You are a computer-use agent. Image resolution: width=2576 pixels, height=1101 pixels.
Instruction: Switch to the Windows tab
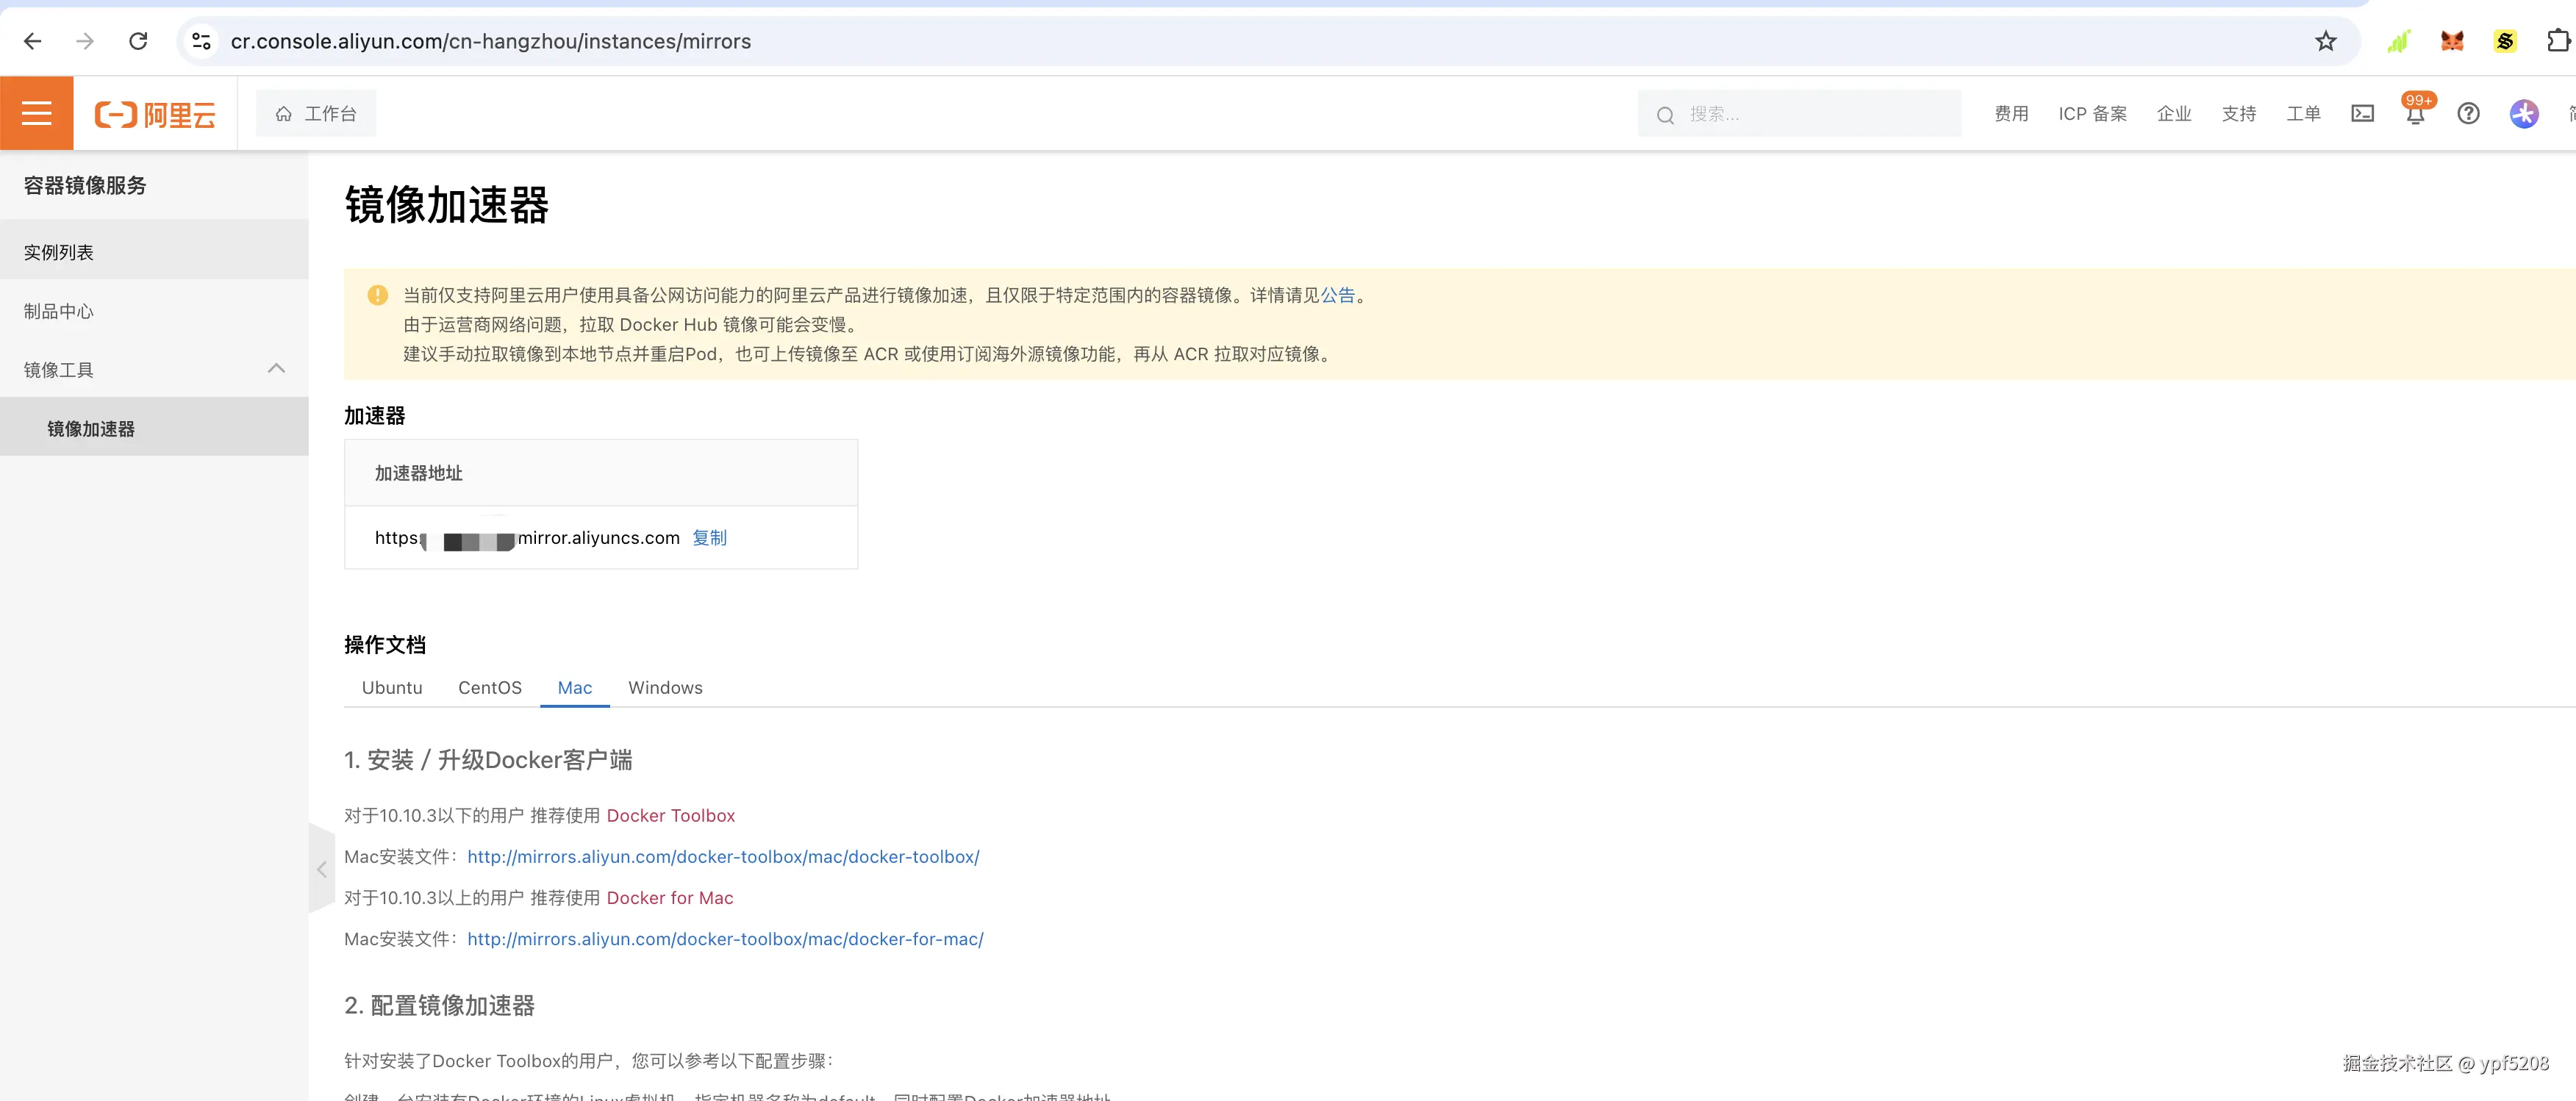click(665, 688)
